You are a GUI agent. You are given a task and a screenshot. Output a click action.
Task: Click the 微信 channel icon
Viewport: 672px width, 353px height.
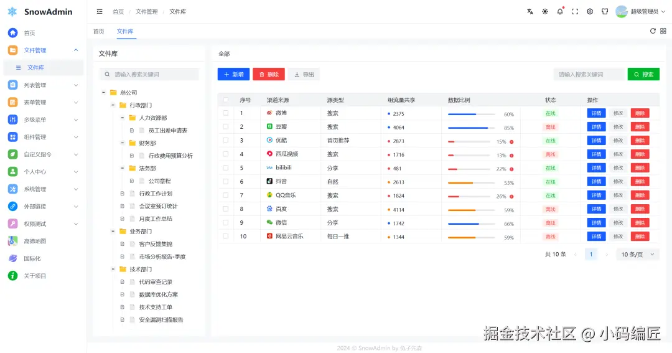point(269,222)
